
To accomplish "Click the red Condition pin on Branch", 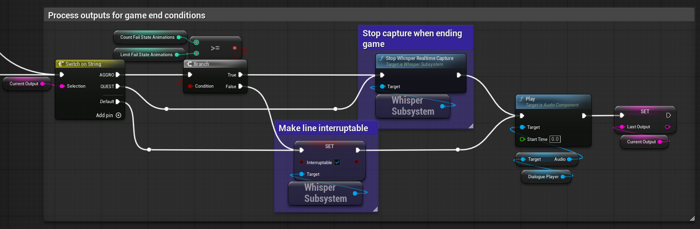I will tap(190, 87).
